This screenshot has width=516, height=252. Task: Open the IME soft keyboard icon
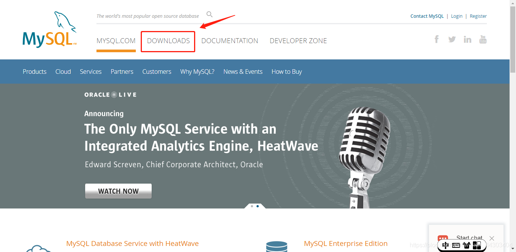click(456, 245)
